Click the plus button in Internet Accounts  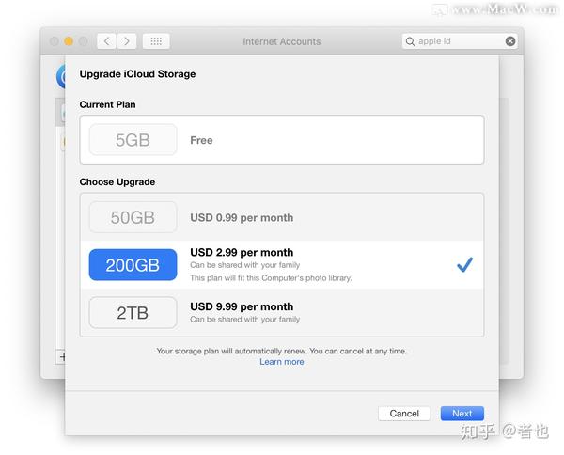(60, 357)
